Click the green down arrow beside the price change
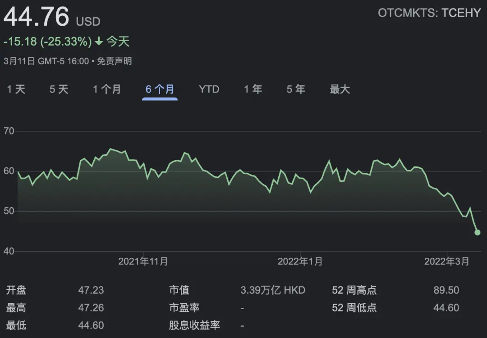Viewport: 487px width, 338px height. point(99,42)
